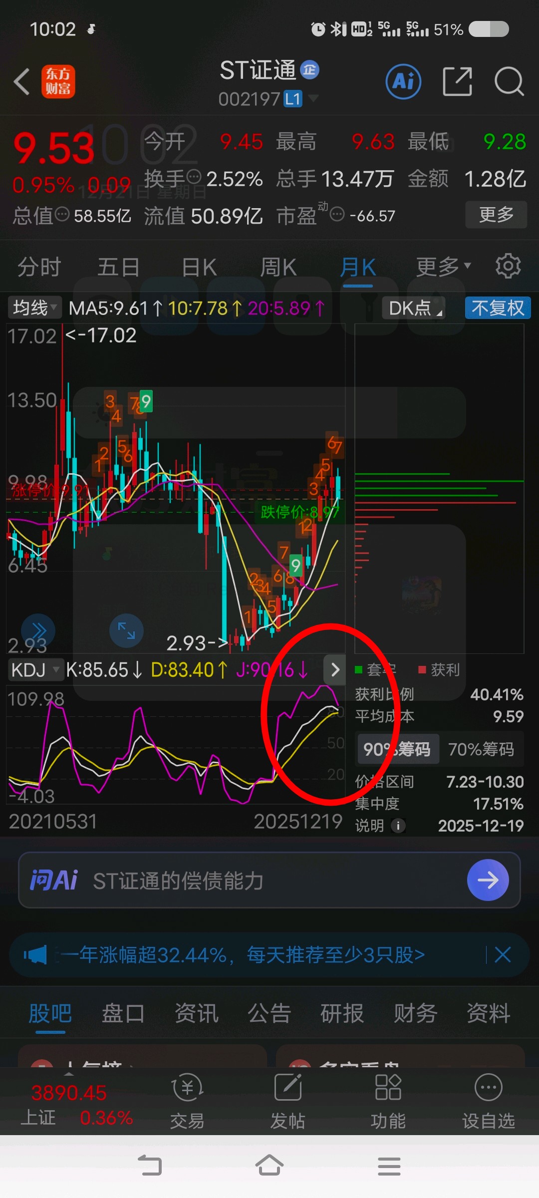Open the 股吧 tab
Screen dimensions: 539x1198
click(50, 1014)
